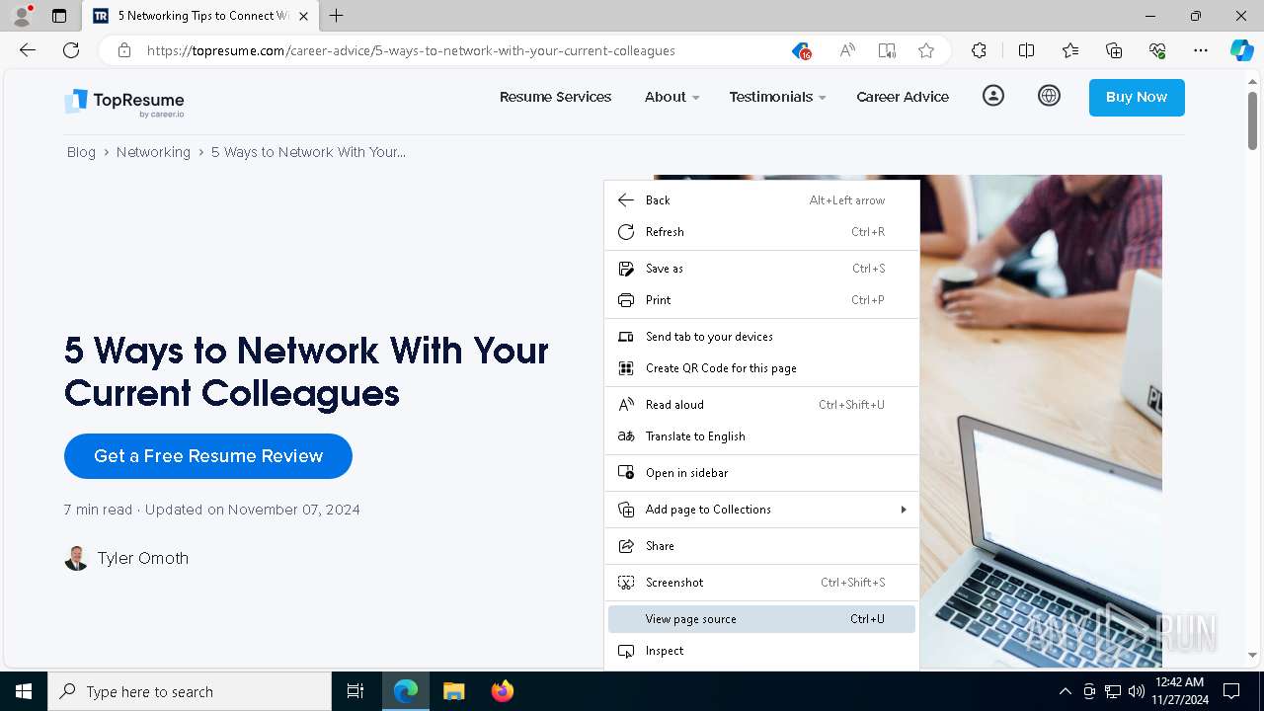Launch Firefox from taskbar

click(x=502, y=691)
